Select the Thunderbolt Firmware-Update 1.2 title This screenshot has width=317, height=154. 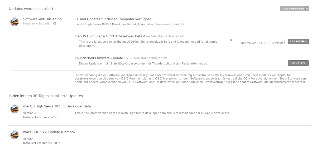click(x=102, y=58)
